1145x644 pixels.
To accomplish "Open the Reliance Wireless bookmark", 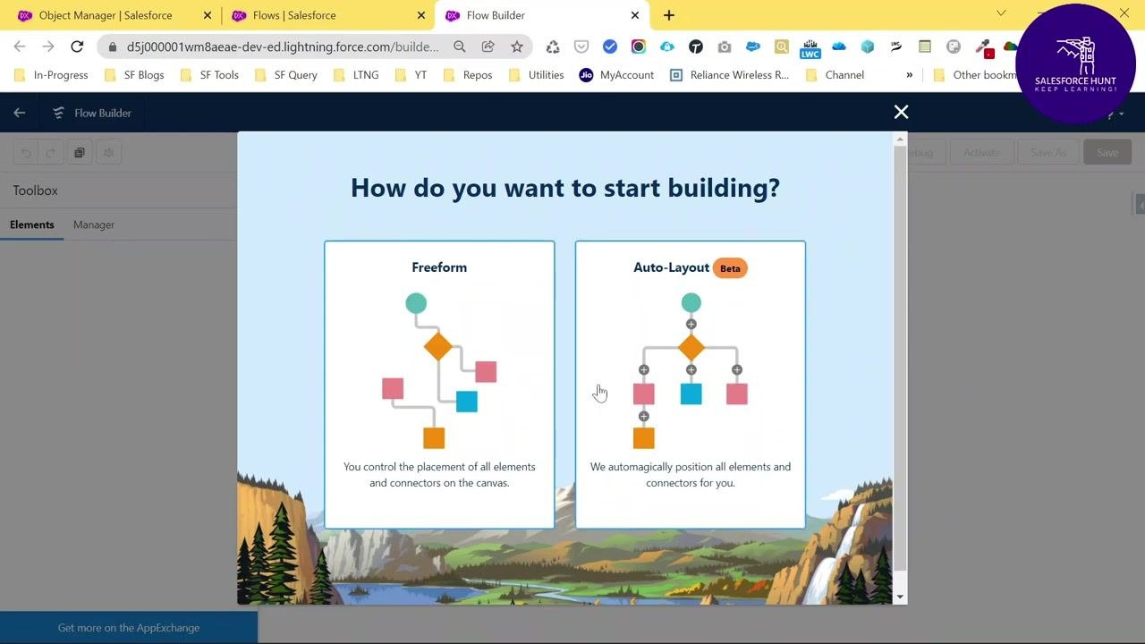I will [x=729, y=75].
